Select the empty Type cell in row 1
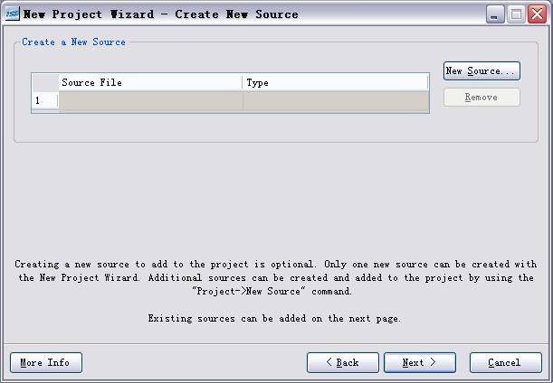This screenshot has height=383, width=553. click(x=336, y=101)
